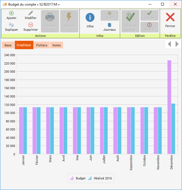This screenshot has height=190, width=182.
Task: Click the green Ajouter plus icon
Action: click(x=11, y=13)
